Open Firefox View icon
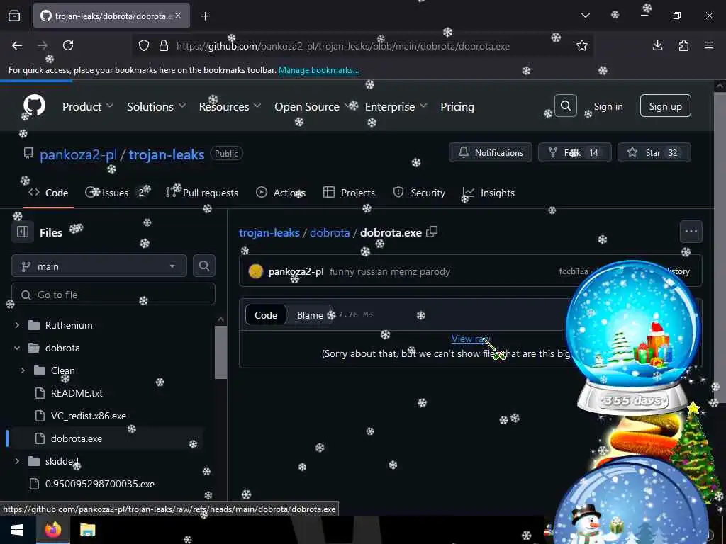 14,16
